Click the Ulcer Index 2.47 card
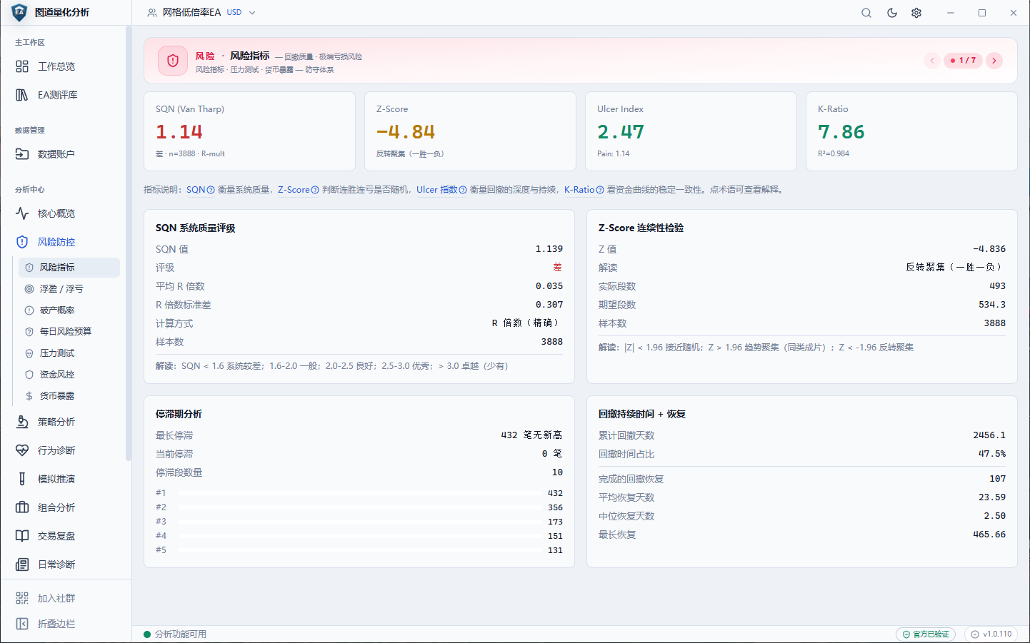 691,131
